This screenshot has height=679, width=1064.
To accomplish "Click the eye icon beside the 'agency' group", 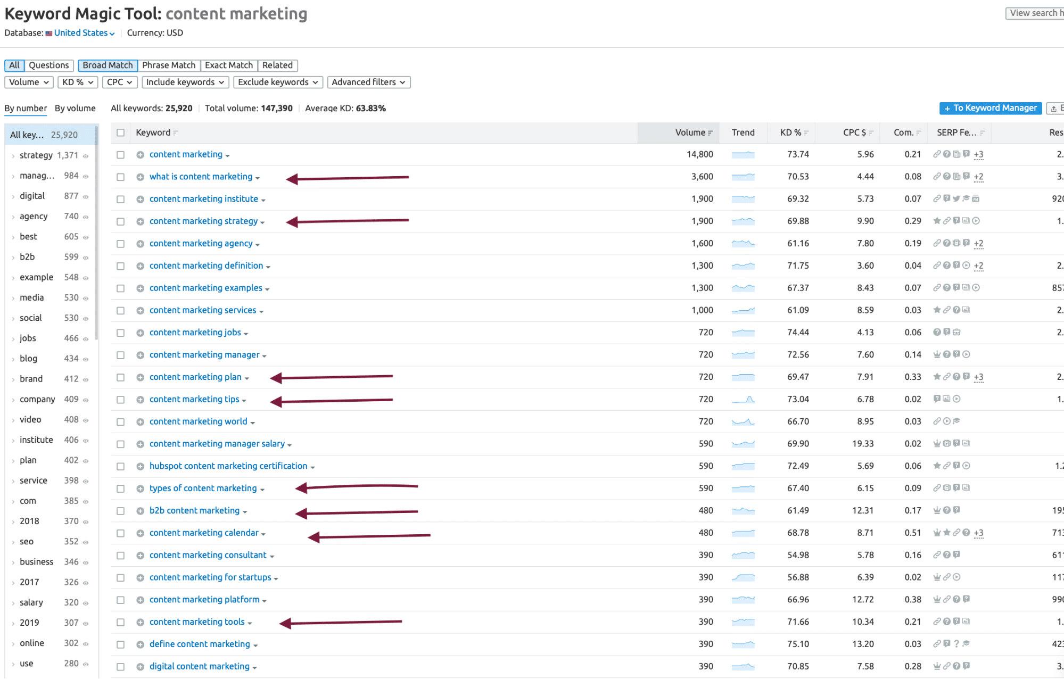I will point(86,217).
